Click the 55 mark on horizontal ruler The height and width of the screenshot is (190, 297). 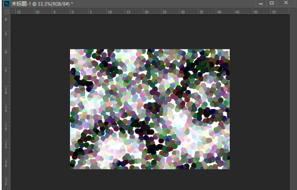[274, 12]
